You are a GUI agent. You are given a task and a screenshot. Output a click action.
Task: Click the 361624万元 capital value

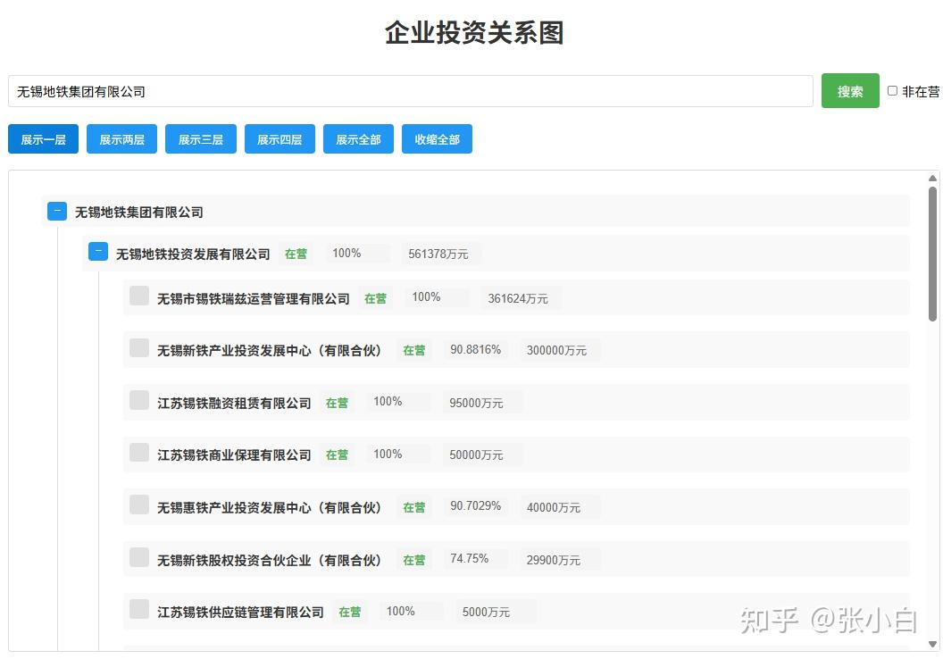click(518, 299)
